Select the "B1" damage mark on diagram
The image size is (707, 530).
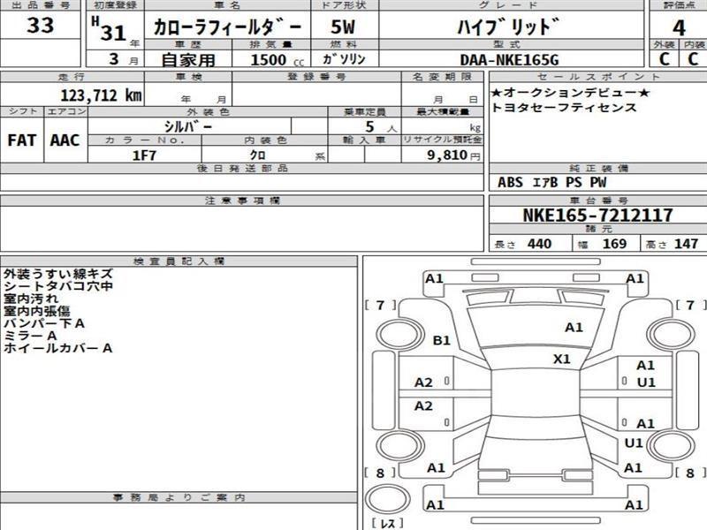441,340
